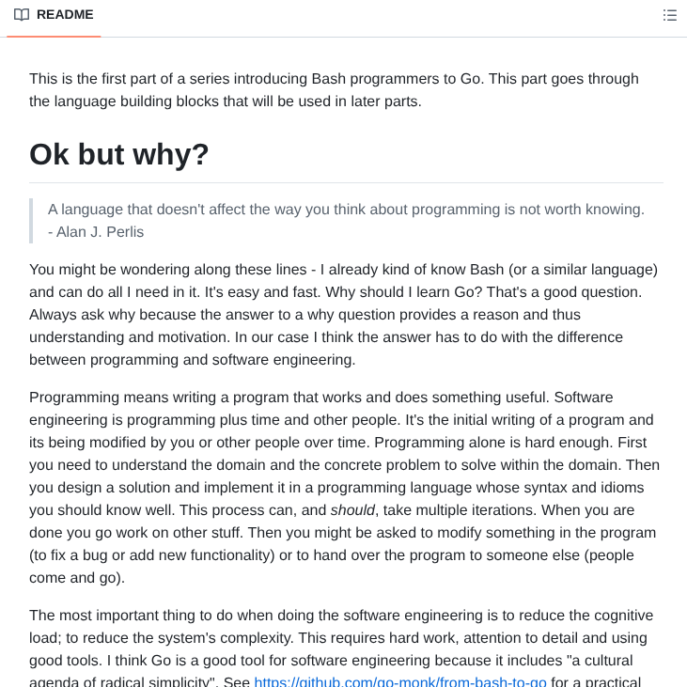Viewport: 687px width, 687px height.
Task: Click the Alan J. Perlis quote text
Action: tap(346, 210)
